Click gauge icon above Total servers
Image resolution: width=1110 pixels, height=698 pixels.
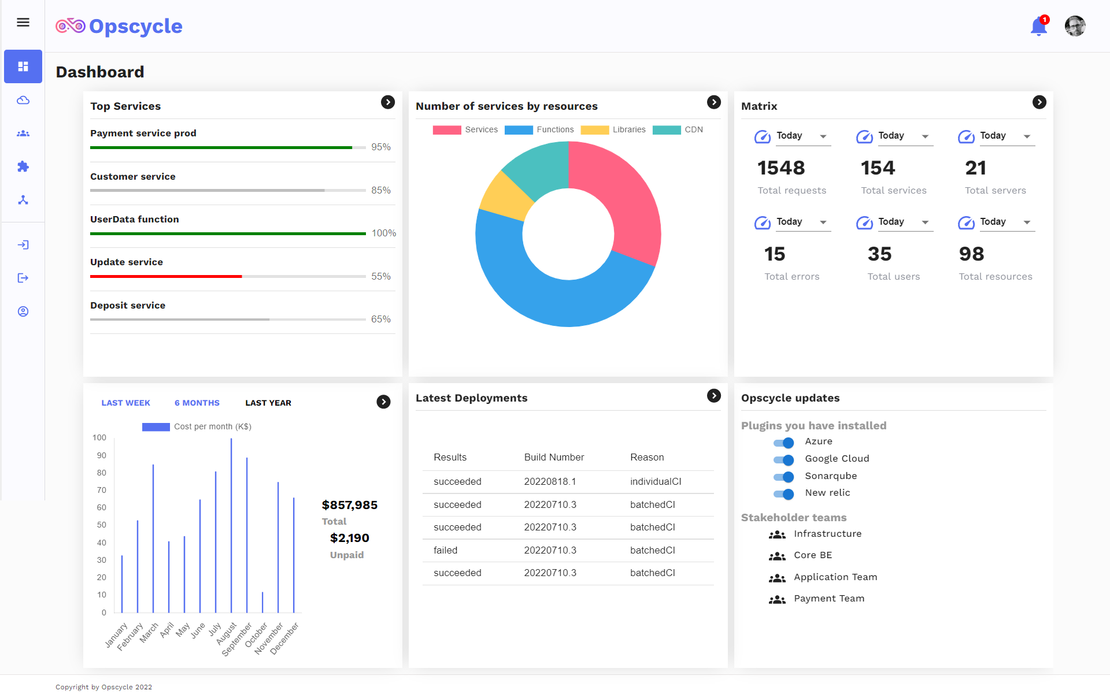pos(966,137)
